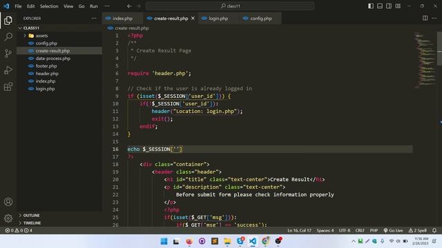Open the Accounts menu icon
442x248 pixels.
click(x=8, y=202)
